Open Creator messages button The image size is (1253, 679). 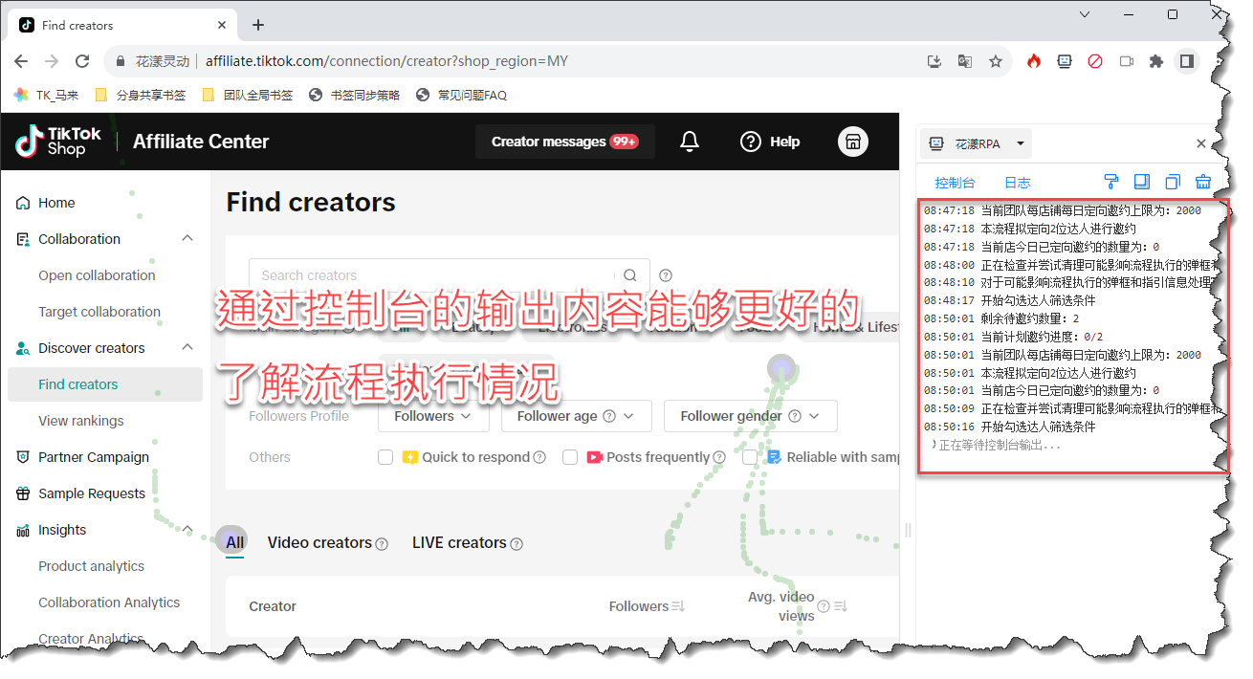click(564, 142)
